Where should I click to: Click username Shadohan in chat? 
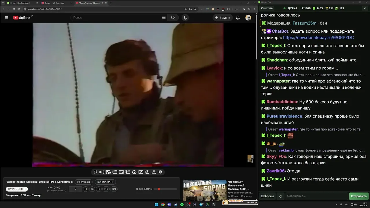(277, 60)
